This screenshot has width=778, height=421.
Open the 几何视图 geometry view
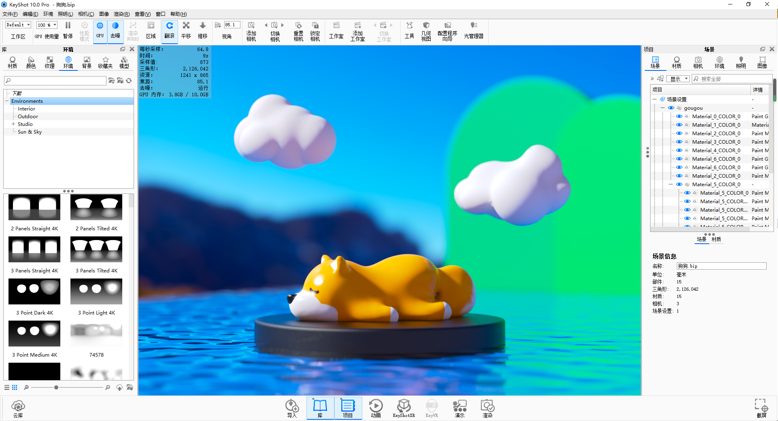click(x=426, y=31)
